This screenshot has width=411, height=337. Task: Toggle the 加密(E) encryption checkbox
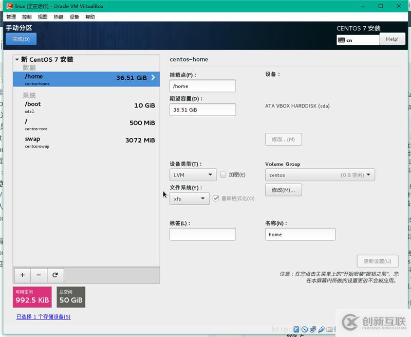[223, 174]
